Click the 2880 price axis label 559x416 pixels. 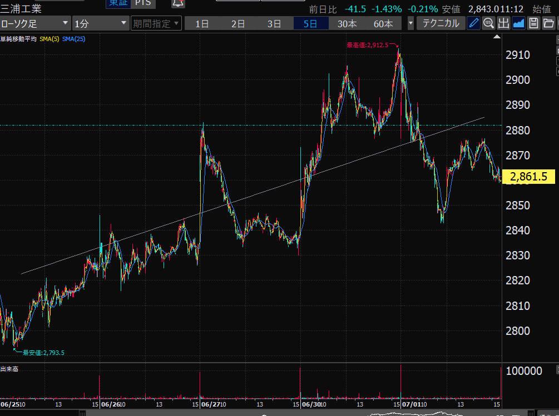518,131
